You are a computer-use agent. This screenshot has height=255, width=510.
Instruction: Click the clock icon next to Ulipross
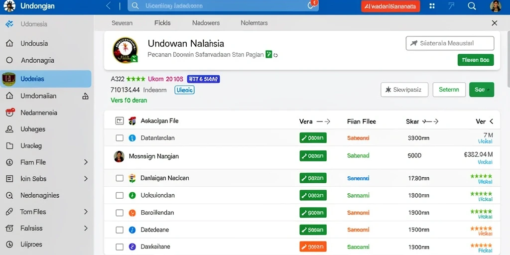click(10, 244)
